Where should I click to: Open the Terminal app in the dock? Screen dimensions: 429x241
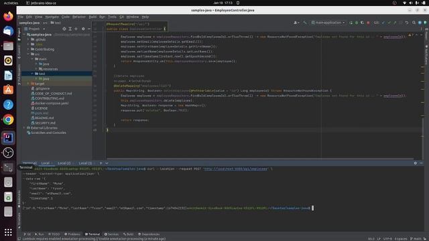[8, 167]
